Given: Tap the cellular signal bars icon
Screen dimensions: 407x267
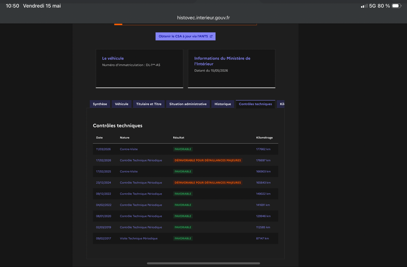Looking at the screenshot, I should [x=364, y=6].
